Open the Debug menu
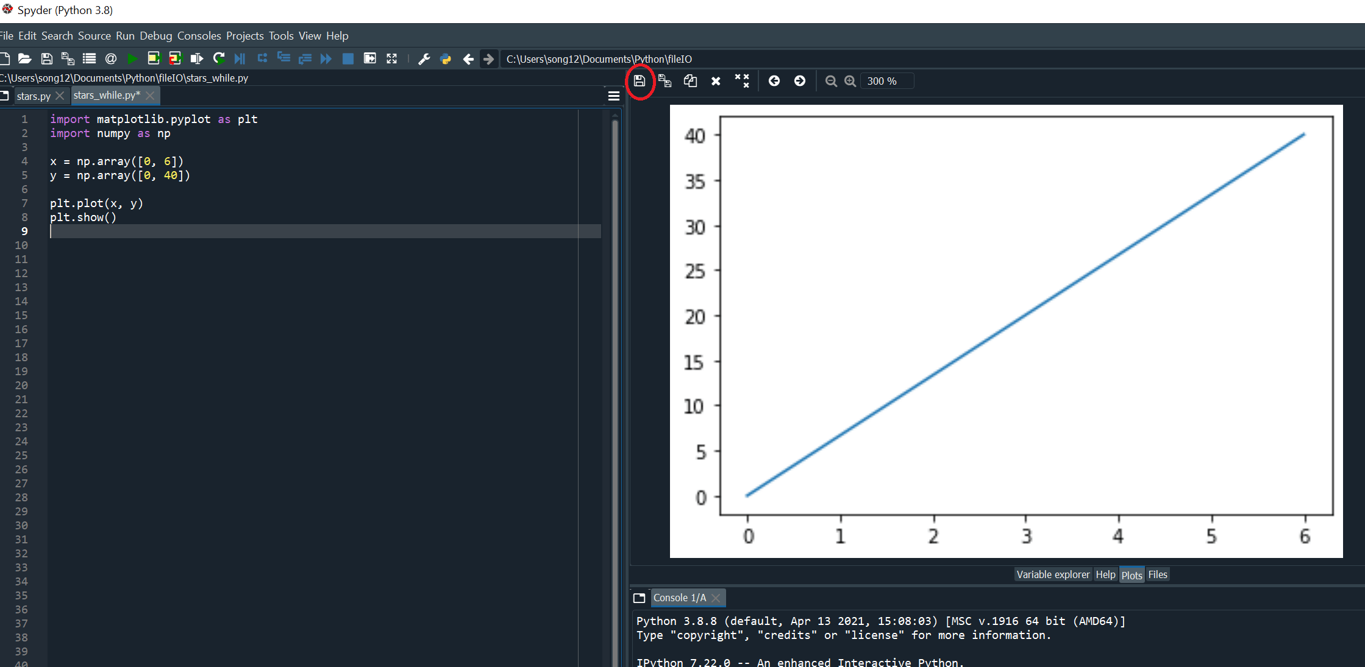Image resolution: width=1365 pixels, height=667 pixels. (155, 36)
